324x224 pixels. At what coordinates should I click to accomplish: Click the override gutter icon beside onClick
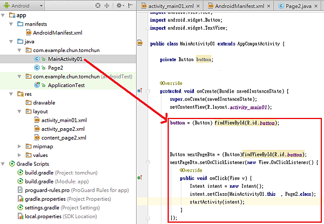pos(139,177)
